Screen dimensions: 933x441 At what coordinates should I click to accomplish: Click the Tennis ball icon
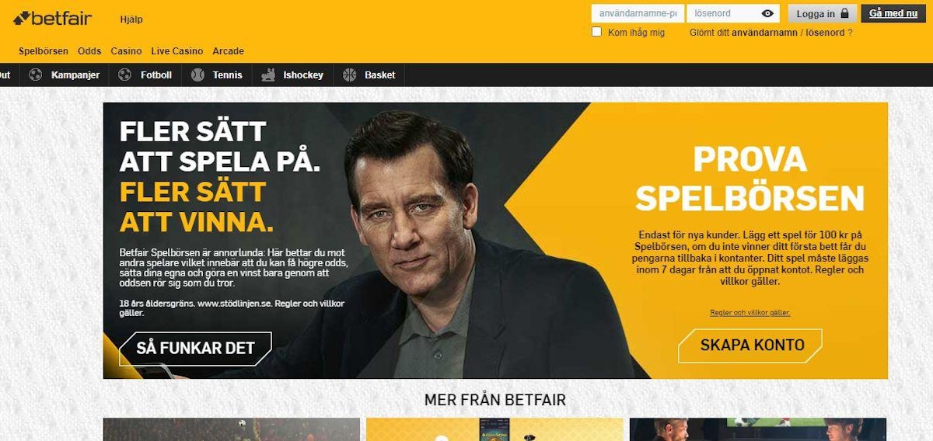coord(197,75)
